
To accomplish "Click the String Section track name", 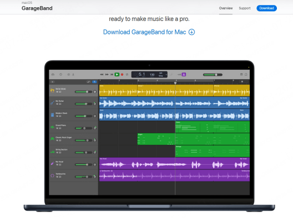I will [x=62, y=149].
